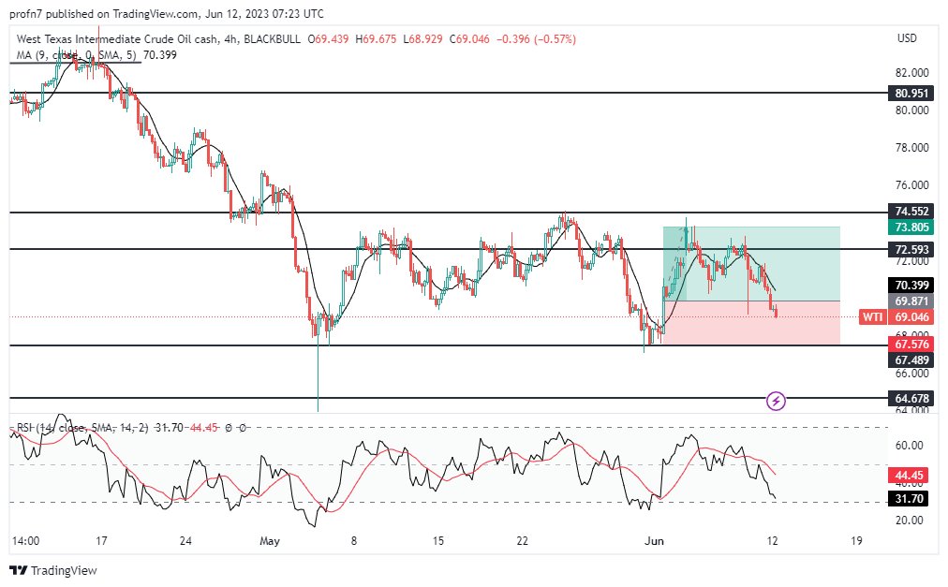The height and width of the screenshot is (587, 948).
Task: Click the 14:00 time axis label
Action: pos(25,540)
